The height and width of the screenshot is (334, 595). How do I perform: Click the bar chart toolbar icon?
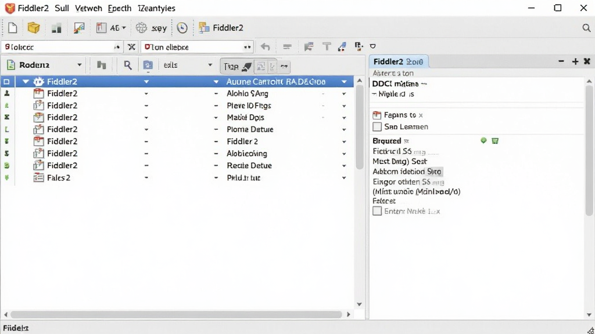tap(56, 28)
